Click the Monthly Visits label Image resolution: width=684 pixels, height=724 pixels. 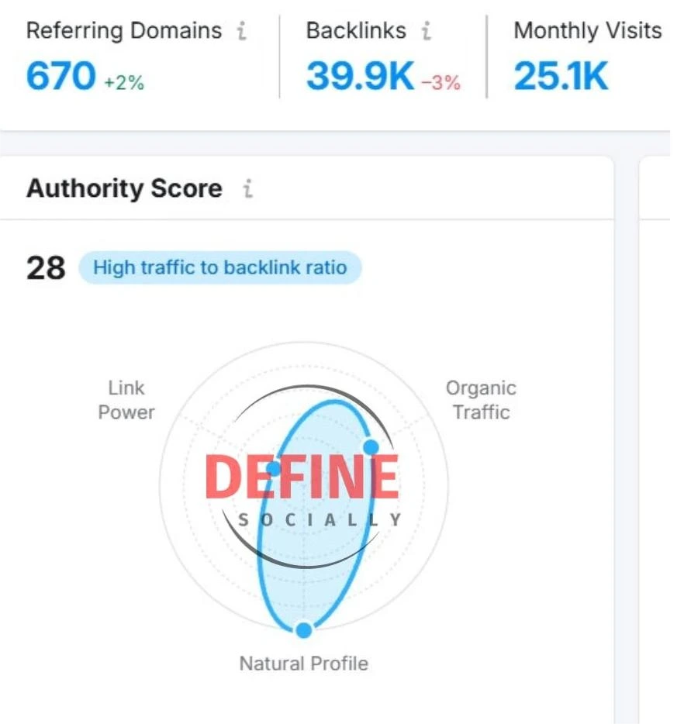(587, 32)
